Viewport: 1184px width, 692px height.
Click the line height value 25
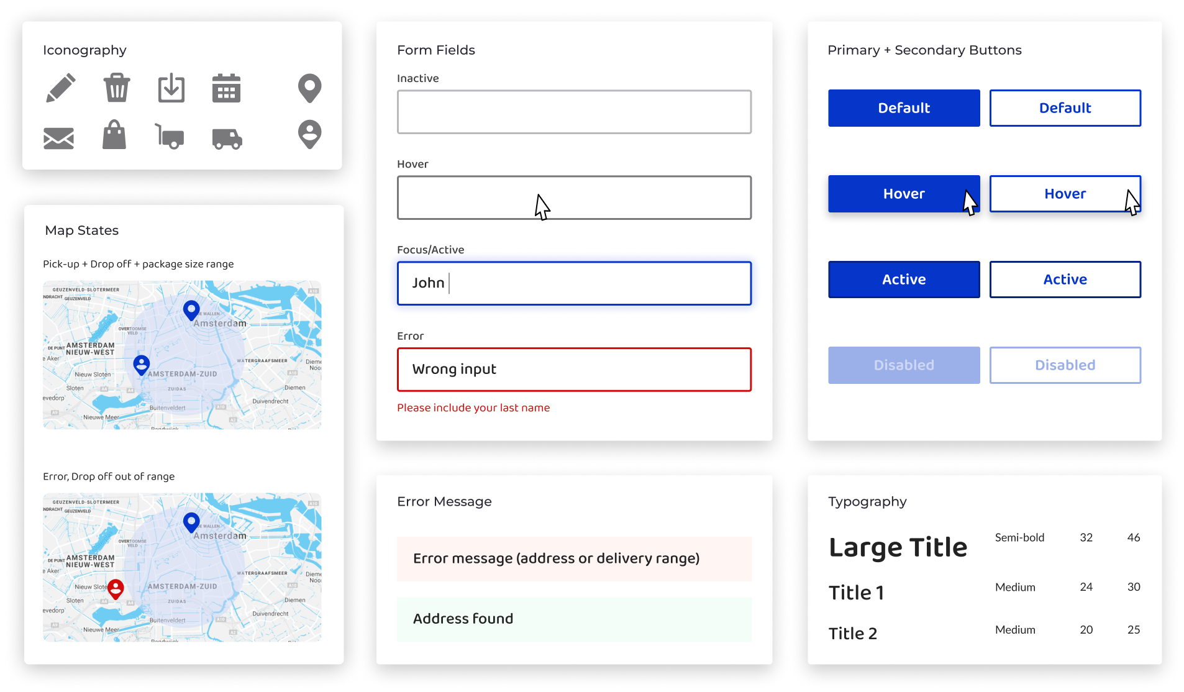(1134, 630)
